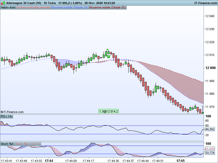Open the RSI (14) indicator settings
The width and height of the screenshot is (218, 163).
pos(7,116)
